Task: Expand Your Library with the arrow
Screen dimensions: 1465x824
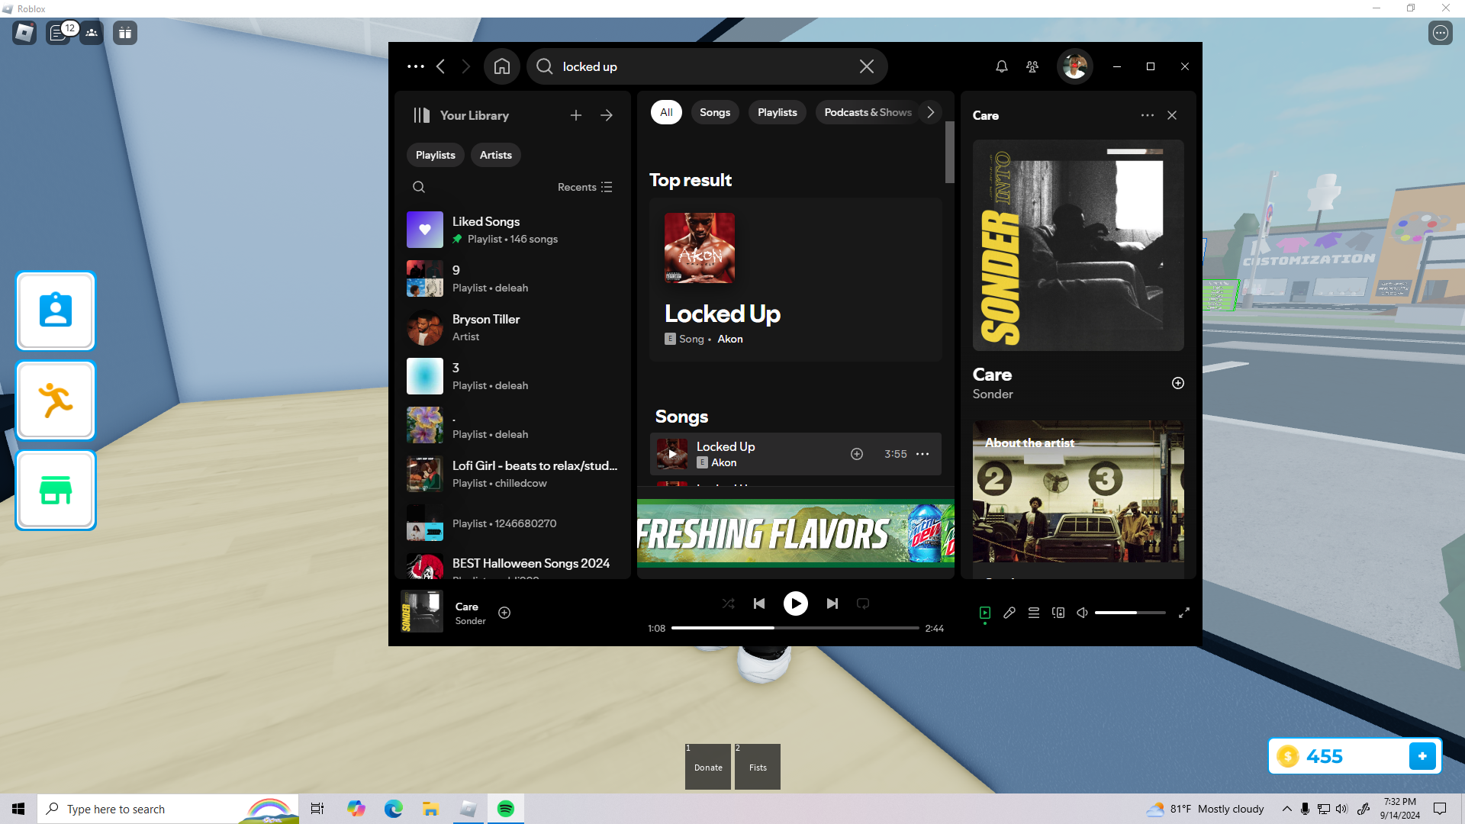Action: click(x=607, y=115)
